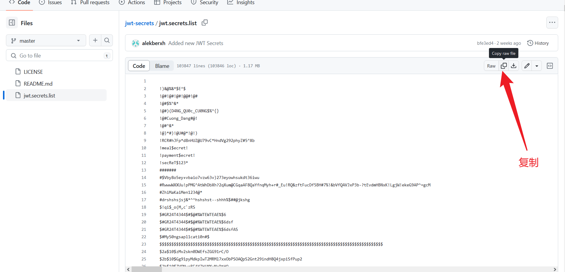This screenshot has height=272, width=565.
Task: Click the Go to file search field
Action: tap(59, 55)
